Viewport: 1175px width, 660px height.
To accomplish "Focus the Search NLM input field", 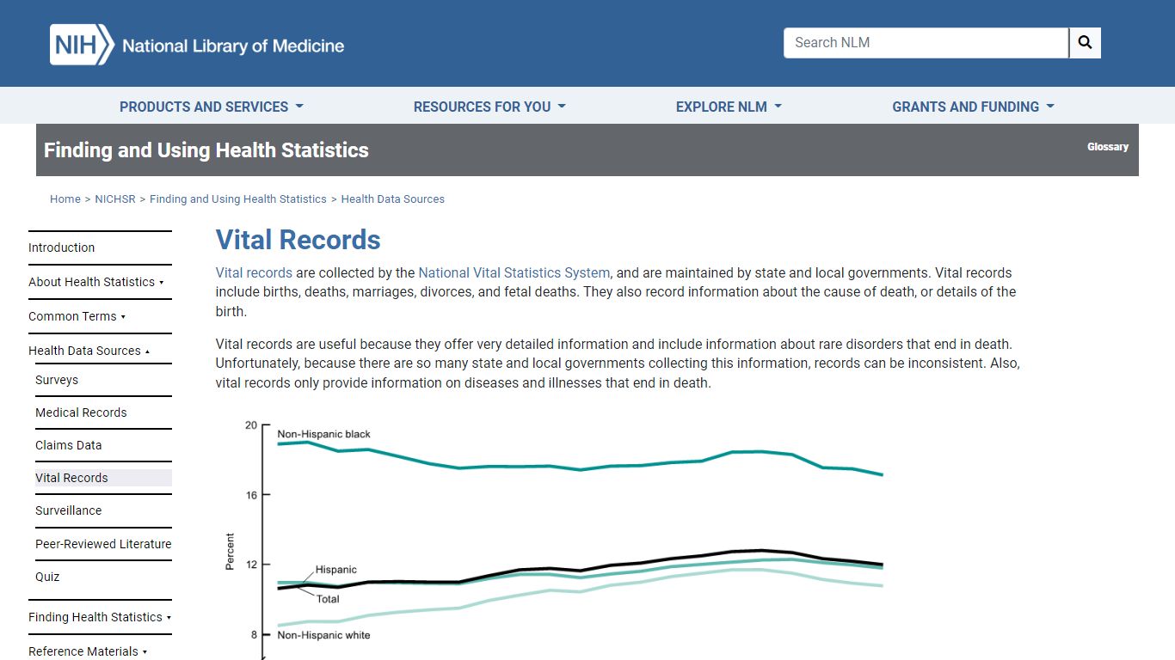I will click(x=926, y=43).
